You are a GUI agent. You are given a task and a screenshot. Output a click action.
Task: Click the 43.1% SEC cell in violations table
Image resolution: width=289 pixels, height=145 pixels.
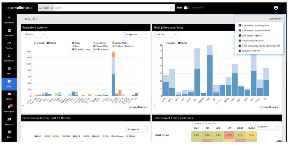tap(229, 135)
